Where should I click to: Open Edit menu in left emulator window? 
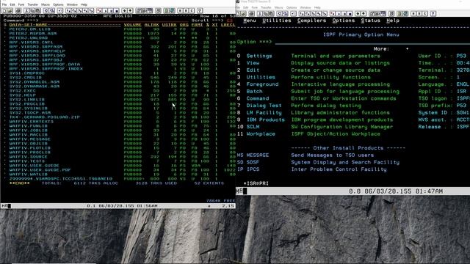pos(12,4)
